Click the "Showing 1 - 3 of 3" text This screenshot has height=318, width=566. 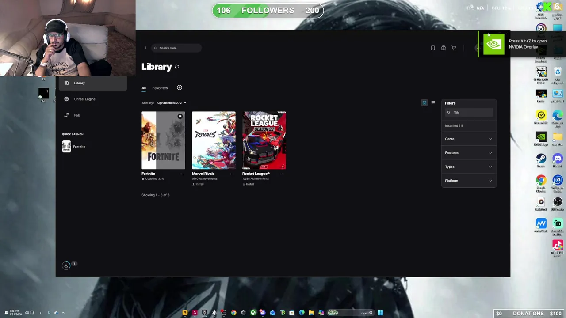point(155,195)
